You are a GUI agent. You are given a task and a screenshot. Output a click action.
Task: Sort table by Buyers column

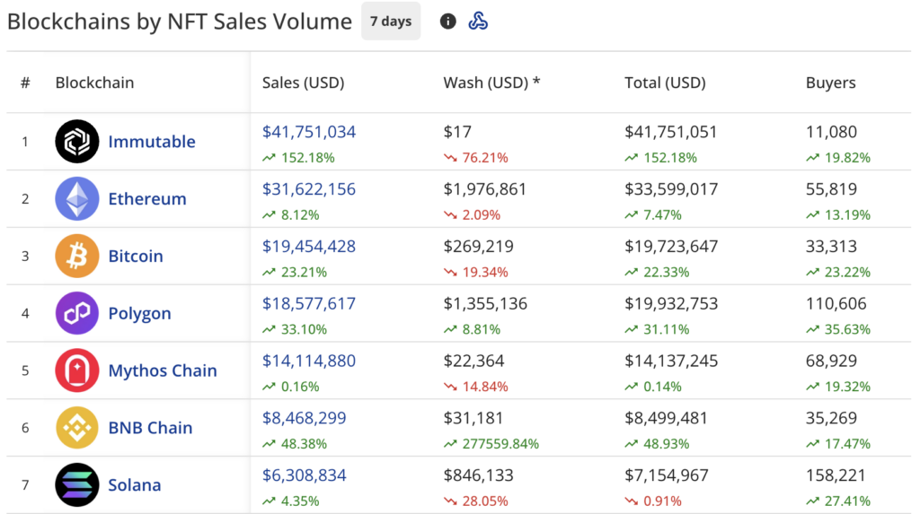point(830,83)
